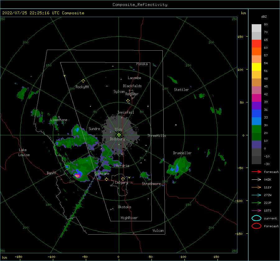Select the Stettler label
Screen dimensions: 280x261
(181, 90)
